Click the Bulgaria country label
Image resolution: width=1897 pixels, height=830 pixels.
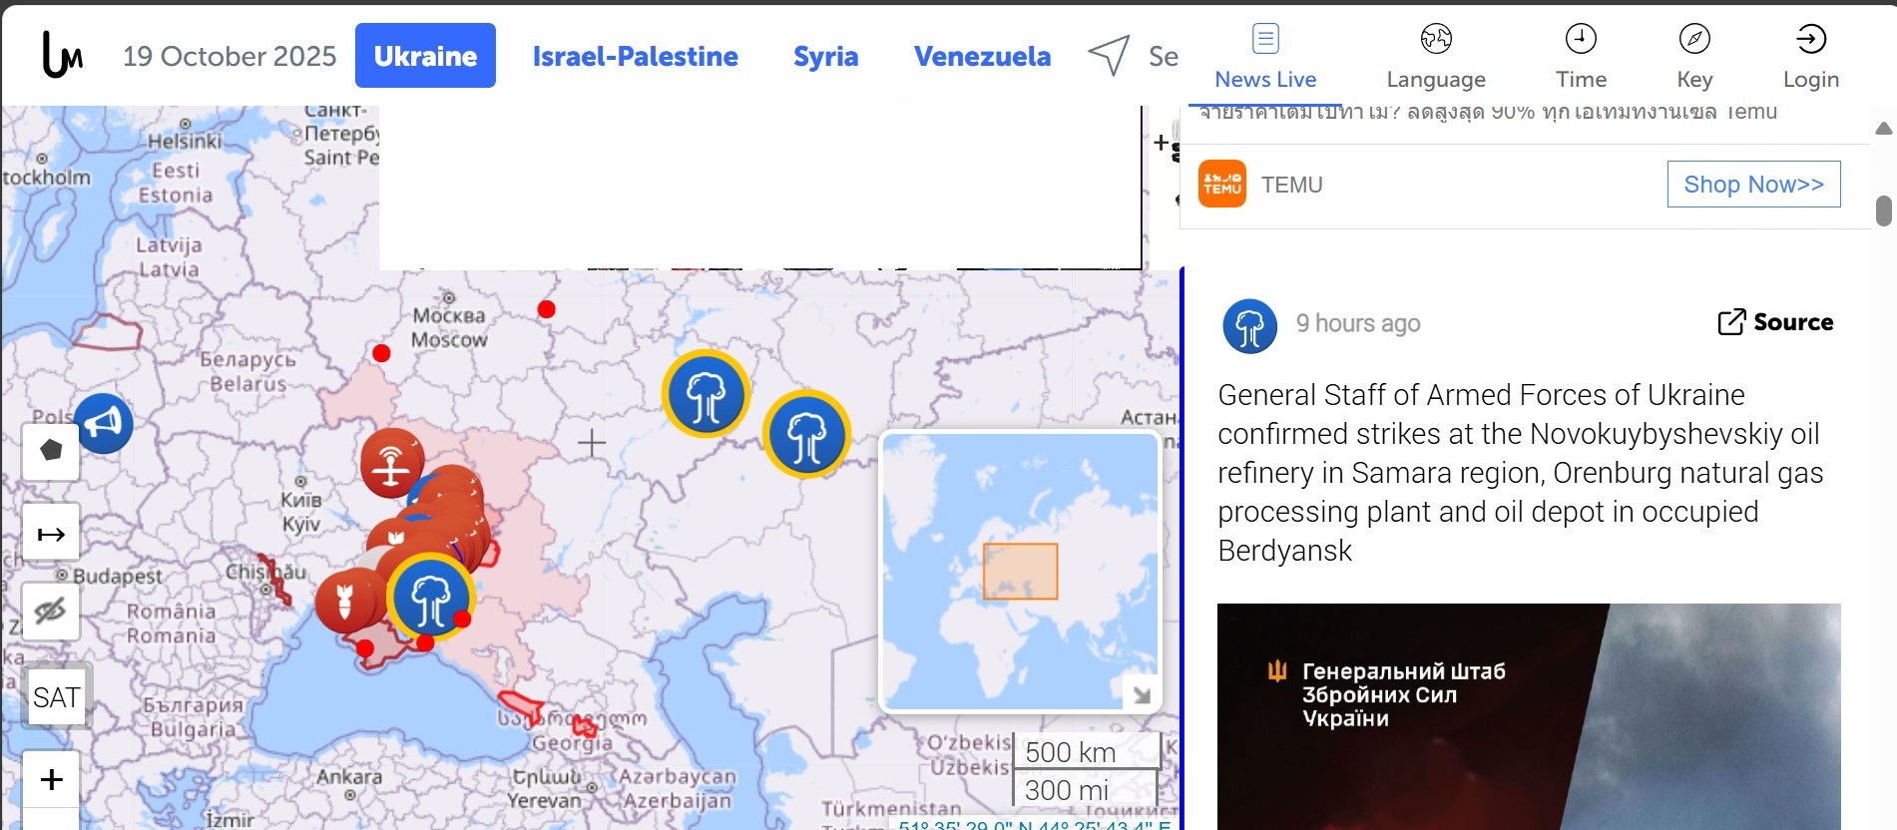(193, 716)
